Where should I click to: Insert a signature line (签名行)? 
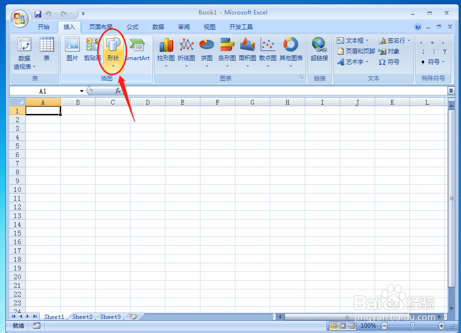pos(394,41)
